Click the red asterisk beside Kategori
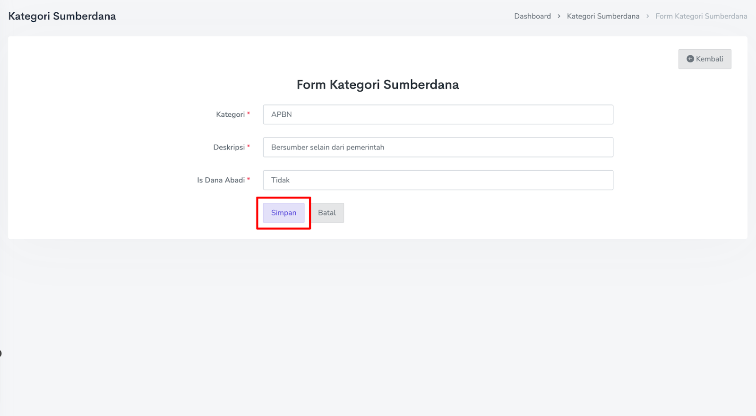This screenshot has height=416, width=756. click(x=249, y=113)
